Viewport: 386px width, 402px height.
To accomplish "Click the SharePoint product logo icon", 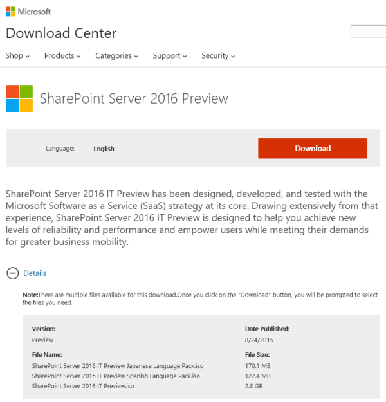I will click(x=19, y=98).
